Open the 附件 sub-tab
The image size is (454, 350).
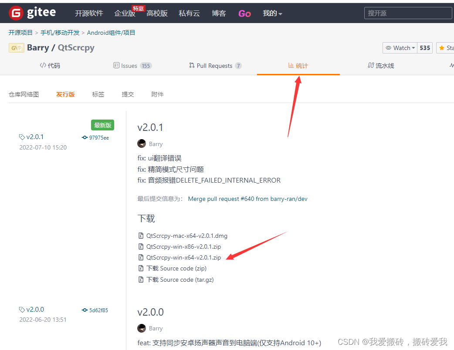(x=158, y=94)
